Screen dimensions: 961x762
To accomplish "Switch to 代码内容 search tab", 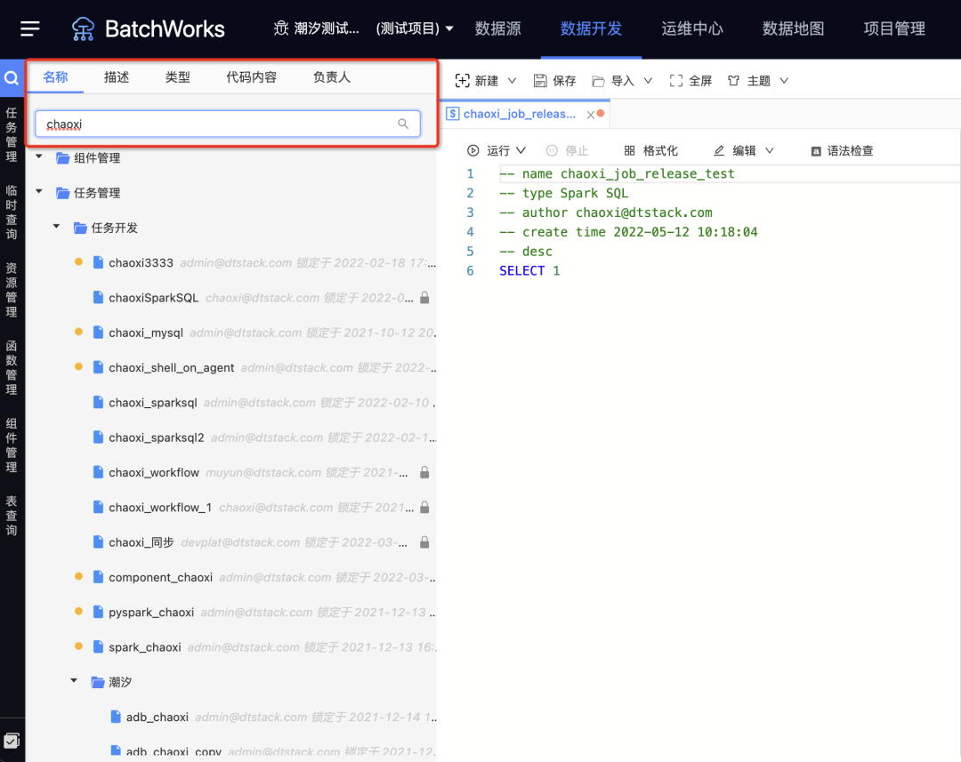I will click(x=251, y=77).
